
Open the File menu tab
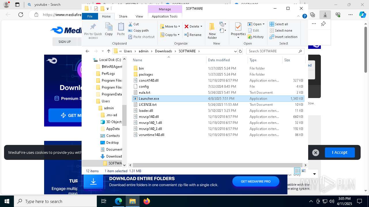coord(90,16)
